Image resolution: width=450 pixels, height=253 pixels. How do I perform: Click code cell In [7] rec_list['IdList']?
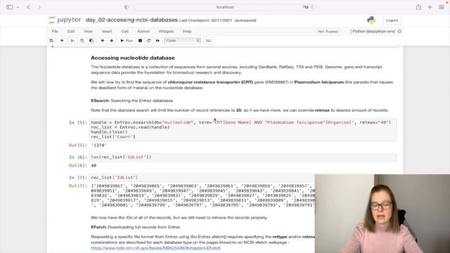pos(202,178)
